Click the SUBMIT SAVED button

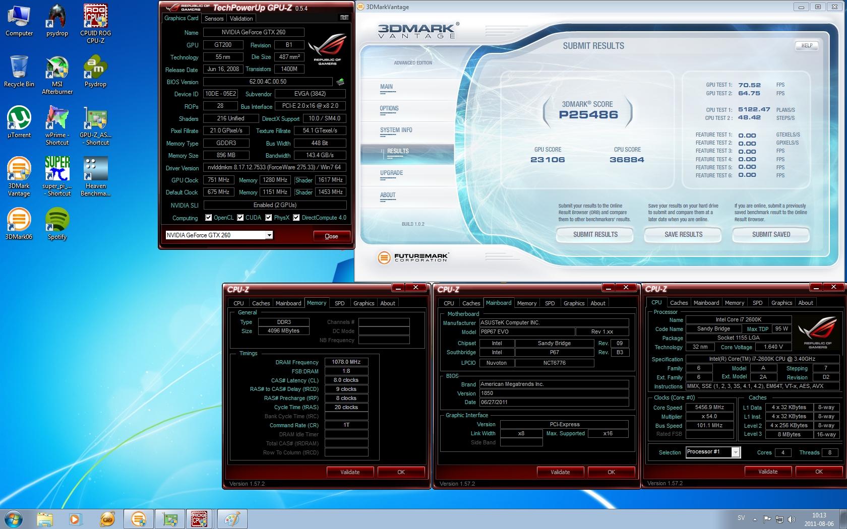click(771, 235)
